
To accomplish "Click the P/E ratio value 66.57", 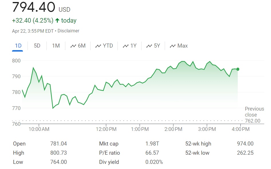I will (x=152, y=153).
